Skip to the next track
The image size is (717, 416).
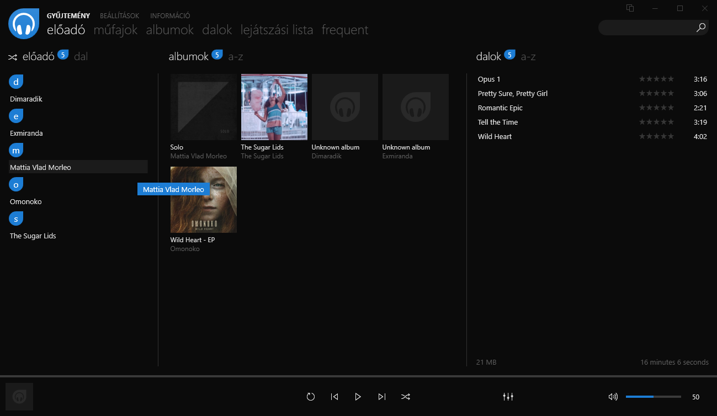tap(381, 397)
